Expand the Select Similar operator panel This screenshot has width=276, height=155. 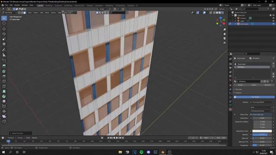tap(21, 133)
